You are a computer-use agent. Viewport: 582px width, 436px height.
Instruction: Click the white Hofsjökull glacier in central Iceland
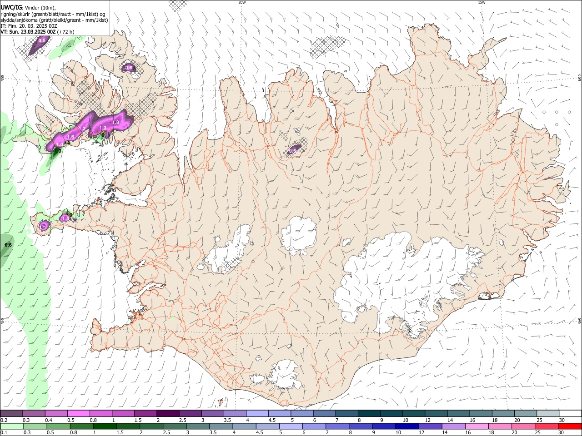point(299,235)
